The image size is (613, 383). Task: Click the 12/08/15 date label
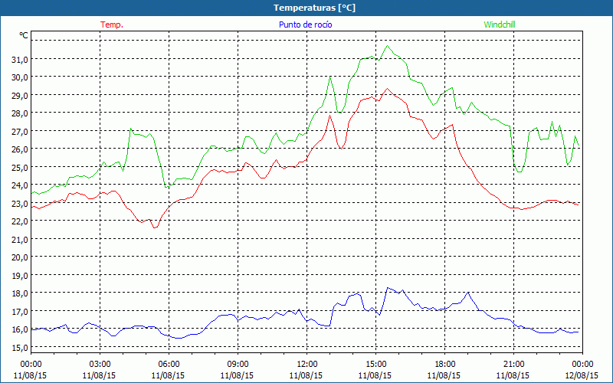pos(582,375)
